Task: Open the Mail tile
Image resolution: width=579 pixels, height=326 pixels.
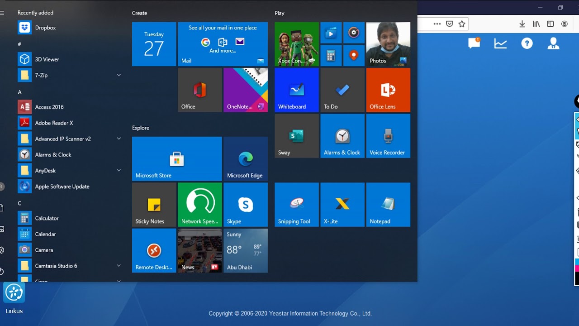Action: point(223,44)
